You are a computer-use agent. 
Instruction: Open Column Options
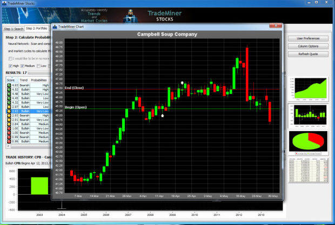point(308,46)
